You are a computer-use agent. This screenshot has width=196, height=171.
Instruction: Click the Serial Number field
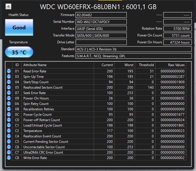101,22
